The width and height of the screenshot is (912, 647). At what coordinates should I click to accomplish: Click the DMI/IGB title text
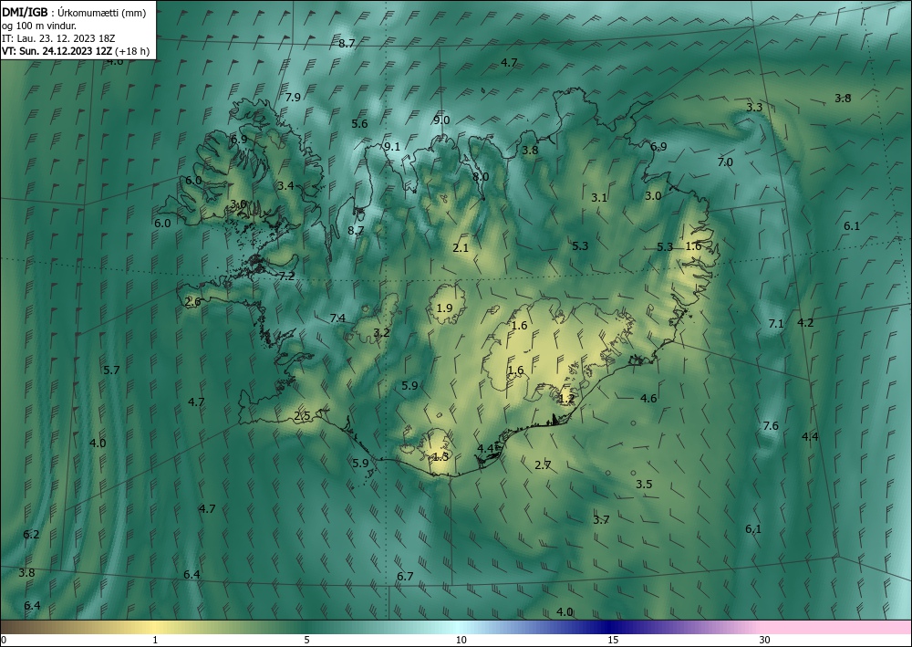[x=25, y=13]
